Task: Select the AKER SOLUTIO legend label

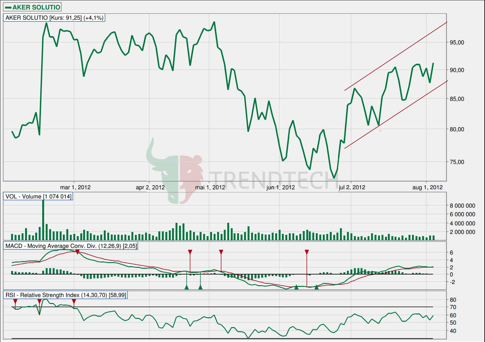Action: tap(36, 7)
